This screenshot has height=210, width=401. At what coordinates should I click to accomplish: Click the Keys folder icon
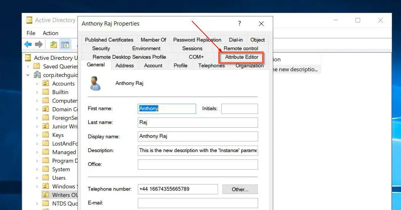click(x=45, y=135)
